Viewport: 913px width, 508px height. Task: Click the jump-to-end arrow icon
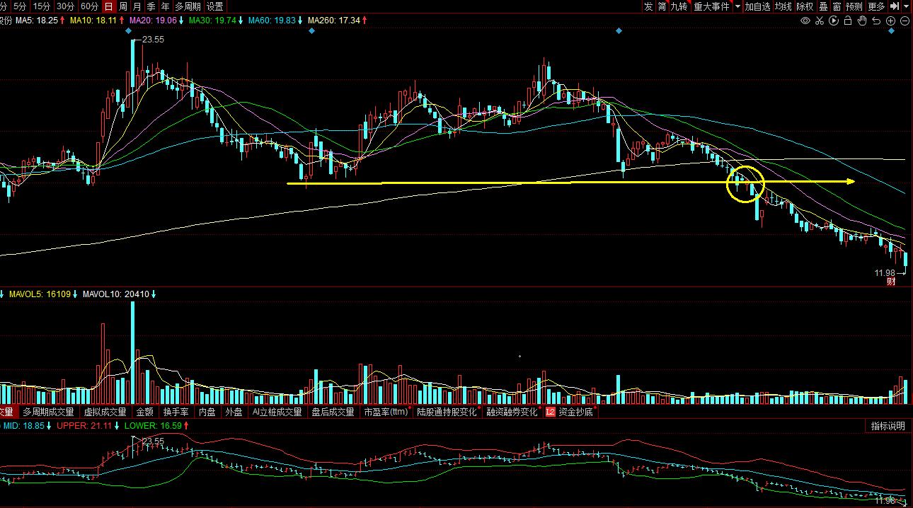tap(895, 6)
